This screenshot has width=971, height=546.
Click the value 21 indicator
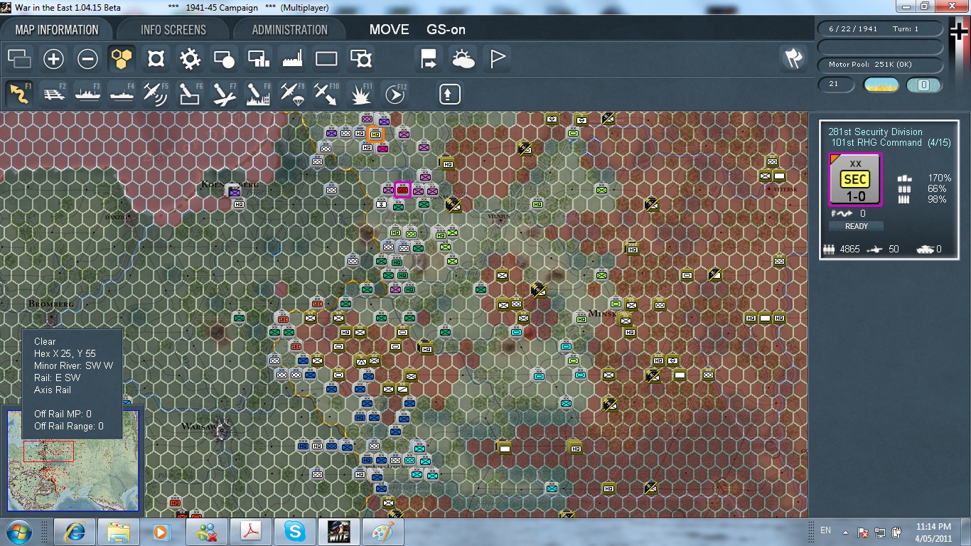click(x=837, y=85)
